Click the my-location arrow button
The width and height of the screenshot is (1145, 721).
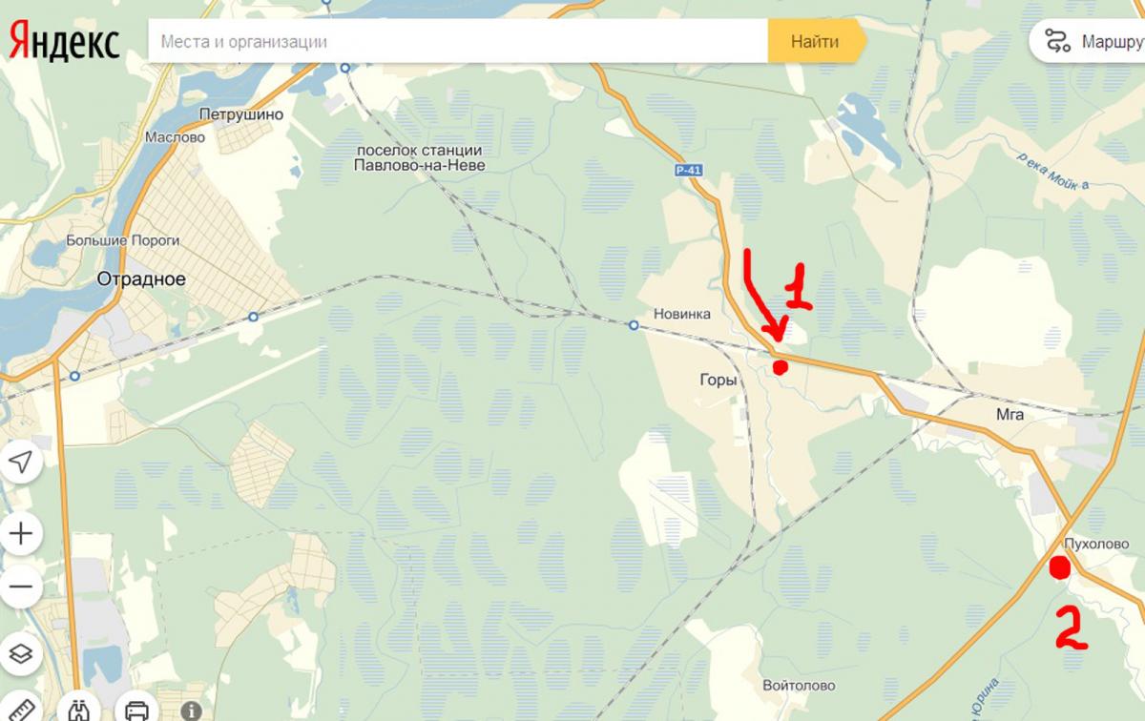pyautogui.click(x=21, y=463)
